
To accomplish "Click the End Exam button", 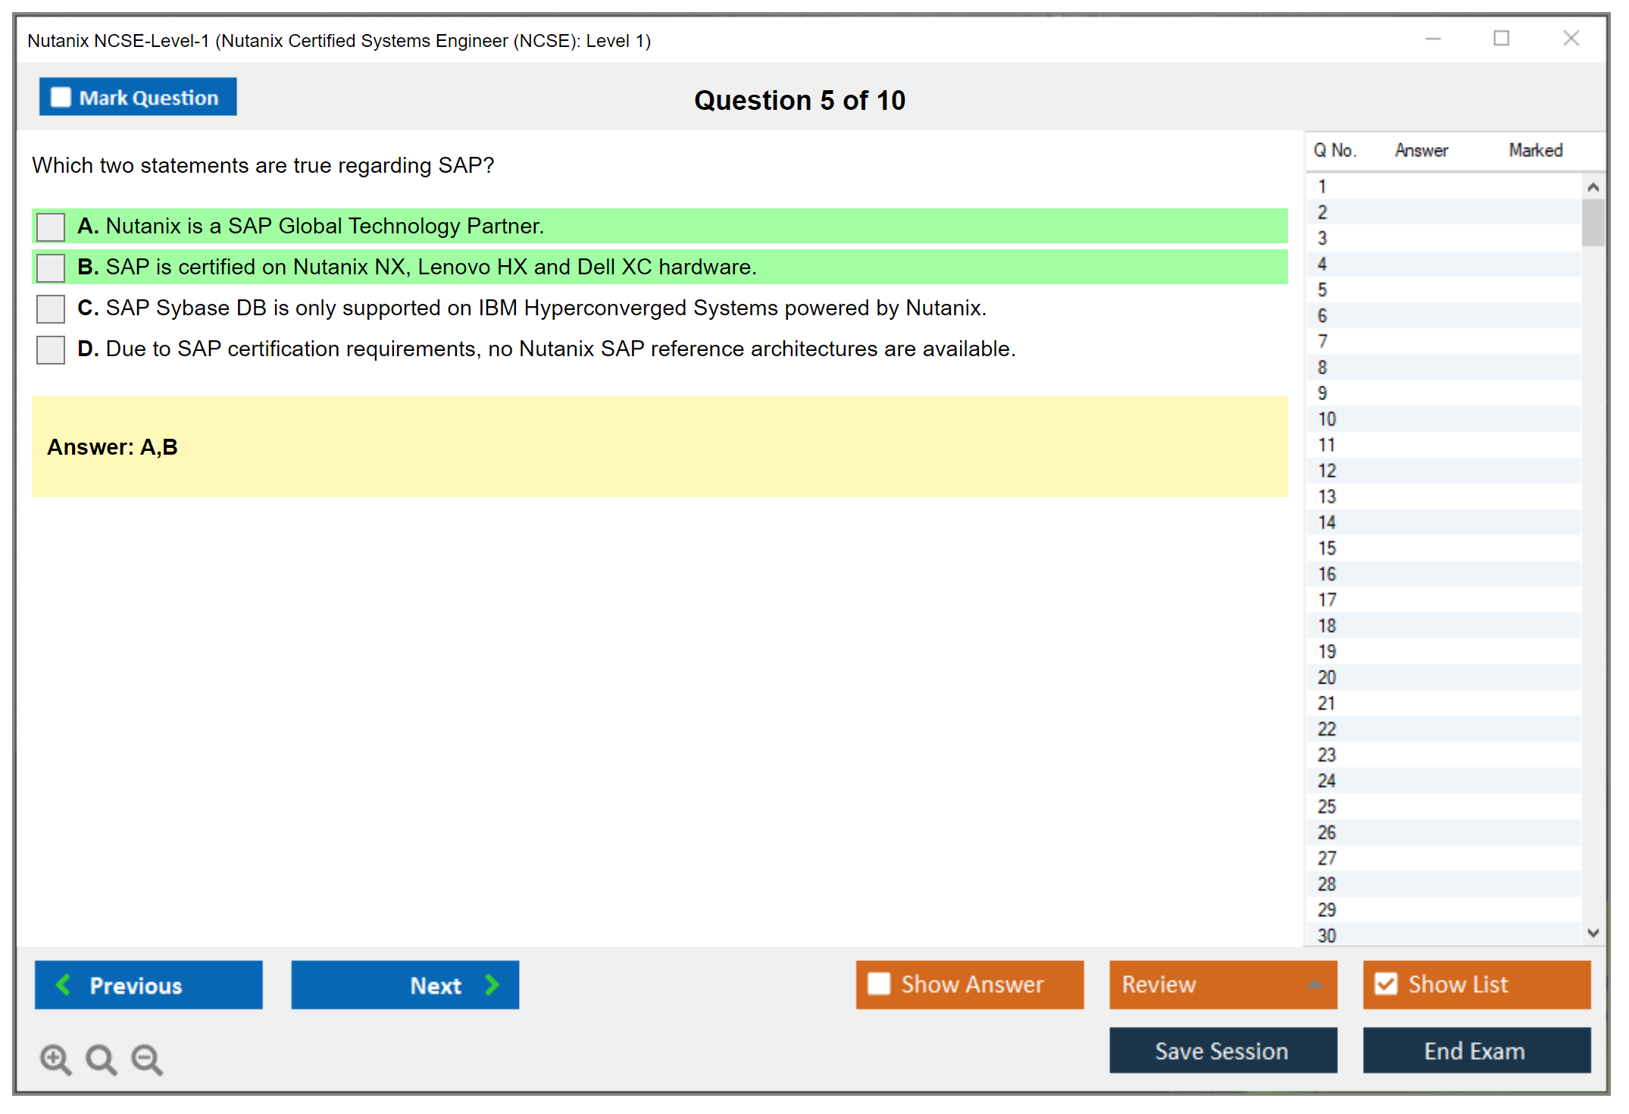I will pyautogui.click(x=1475, y=1050).
